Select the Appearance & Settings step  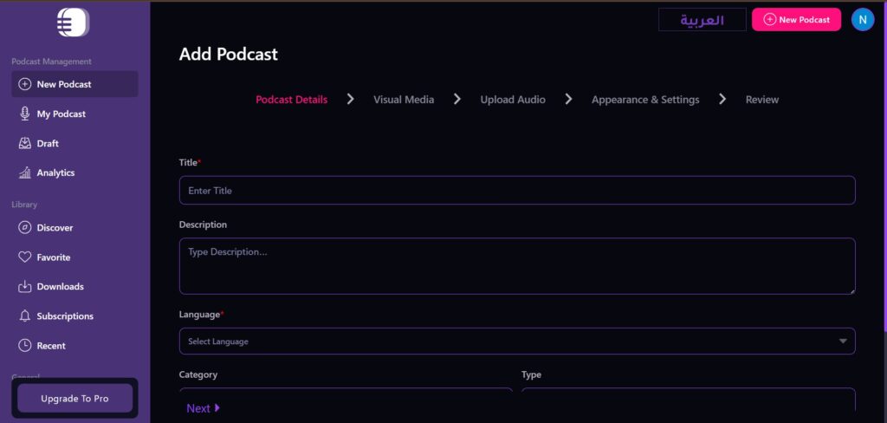tap(645, 100)
